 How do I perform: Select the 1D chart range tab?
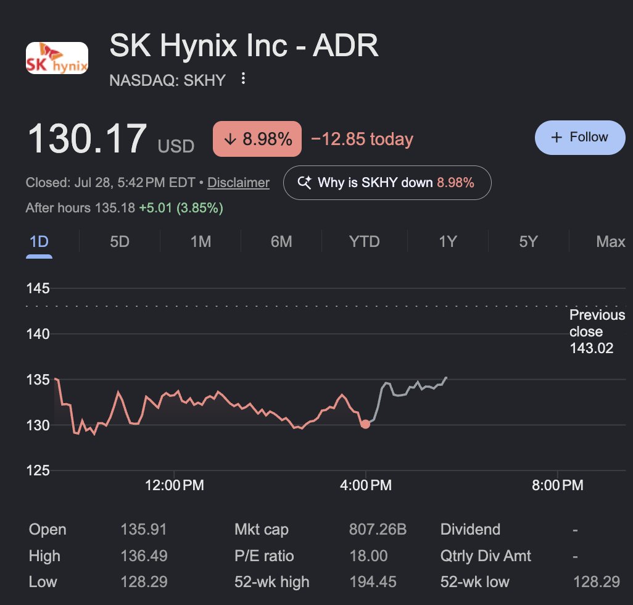(x=39, y=241)
